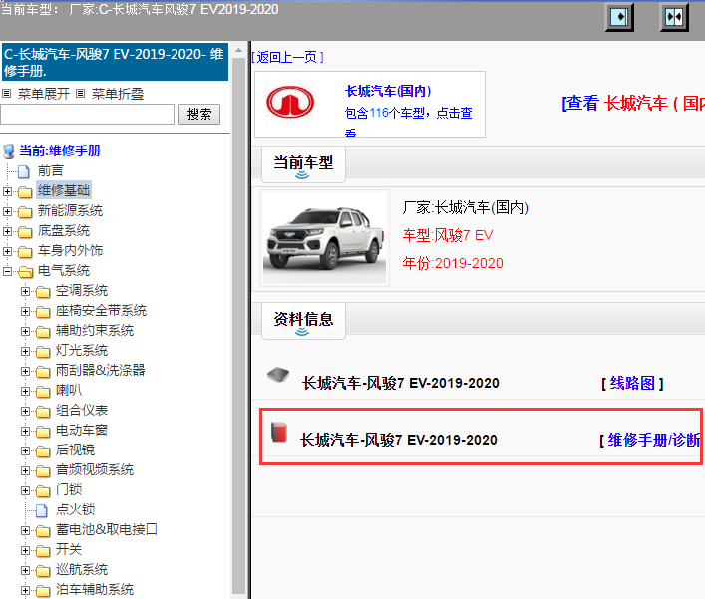This screenshot has height=599, width=705.
Task: Click the 返回上一页 link
Action: 287,57
